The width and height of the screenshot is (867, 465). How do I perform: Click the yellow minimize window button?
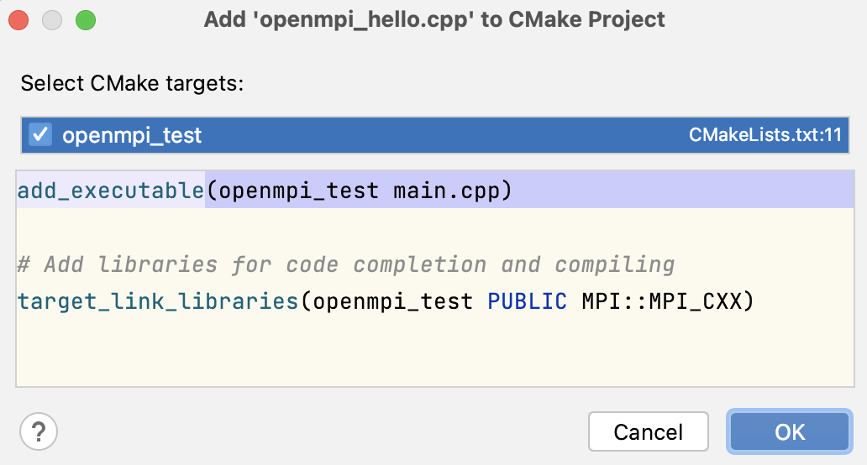(52, 19)
